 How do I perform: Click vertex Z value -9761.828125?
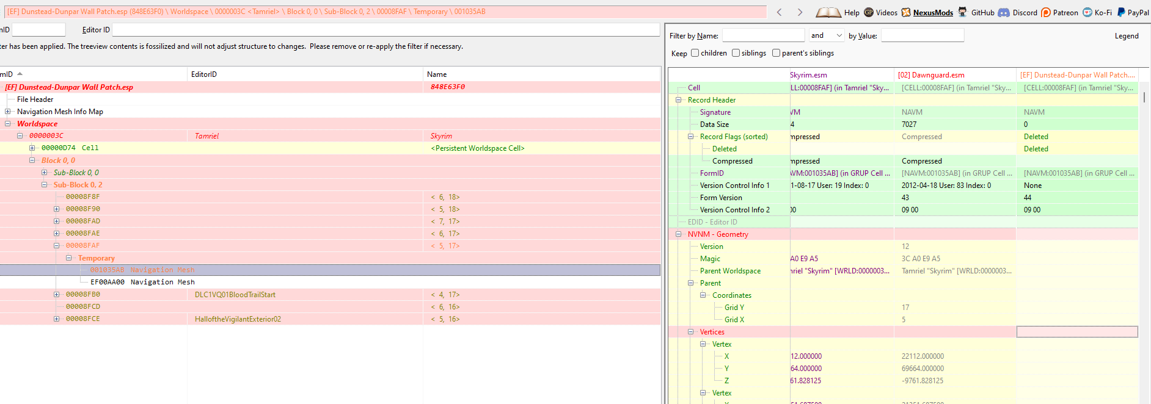(x=923, y=381)
